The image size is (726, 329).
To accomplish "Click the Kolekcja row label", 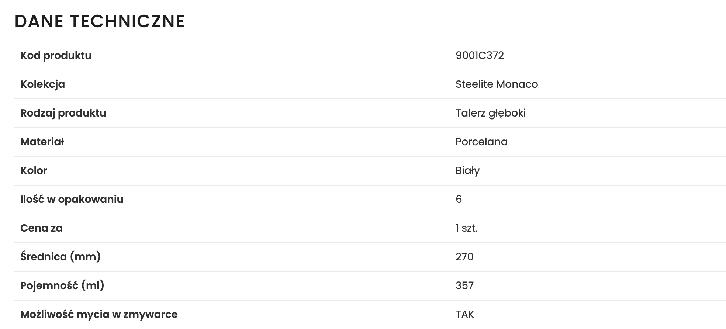I will click(42, 84).
